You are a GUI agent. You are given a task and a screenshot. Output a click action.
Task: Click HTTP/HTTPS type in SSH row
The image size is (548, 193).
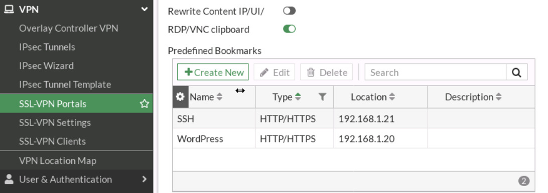(x=288, y=119)
